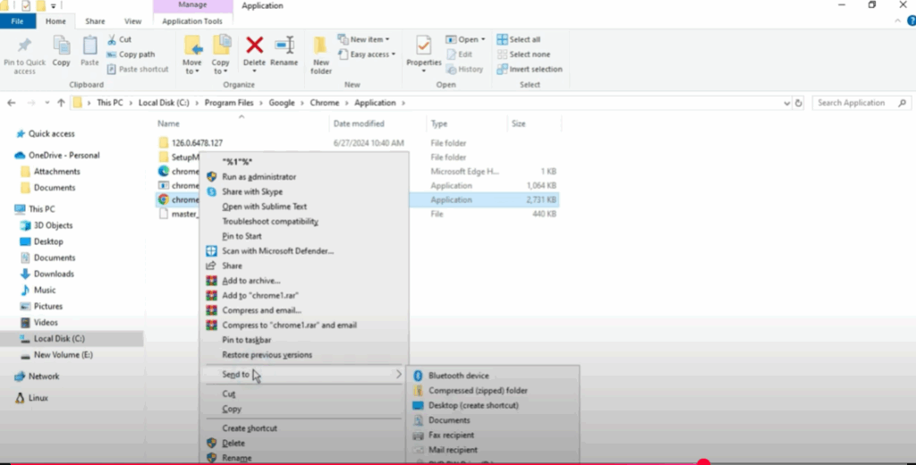The height and width of the screenshot is (465, 916).
Task: Click Google in the breadcrumb path
Action: pos(282,103)
